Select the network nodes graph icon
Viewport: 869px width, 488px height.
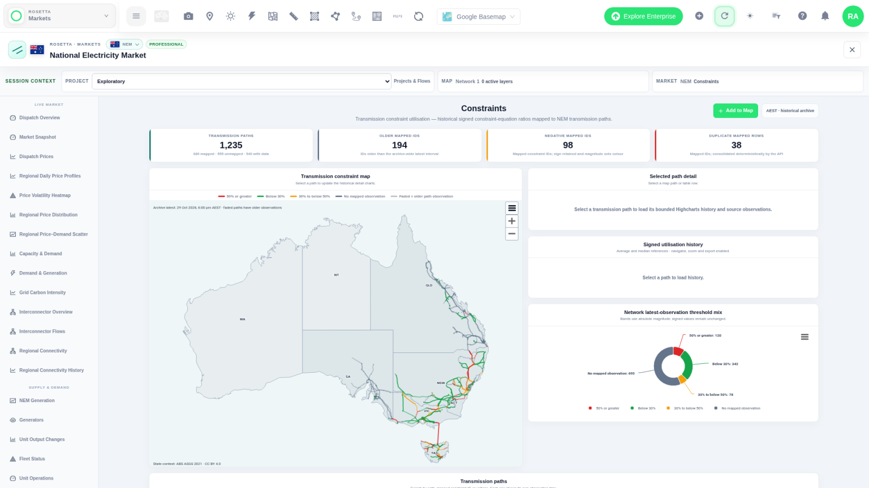pyautogui.click(x=335, y=16)
